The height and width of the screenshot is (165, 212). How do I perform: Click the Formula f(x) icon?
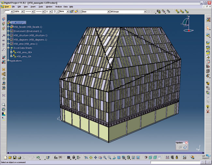pyautogui.click(x=56, y=157)
